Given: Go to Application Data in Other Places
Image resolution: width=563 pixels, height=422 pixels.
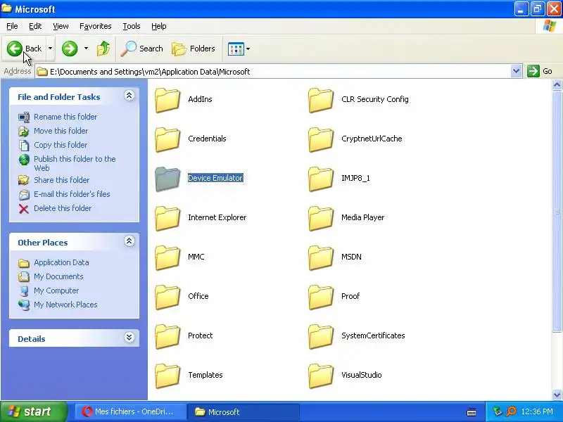Looking at the screenshot, I should [61, 262].
